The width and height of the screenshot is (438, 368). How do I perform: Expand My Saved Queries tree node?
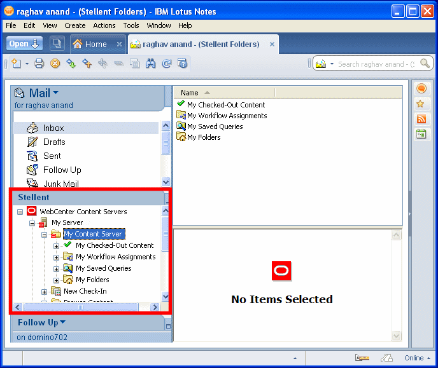tap(56, 269)
